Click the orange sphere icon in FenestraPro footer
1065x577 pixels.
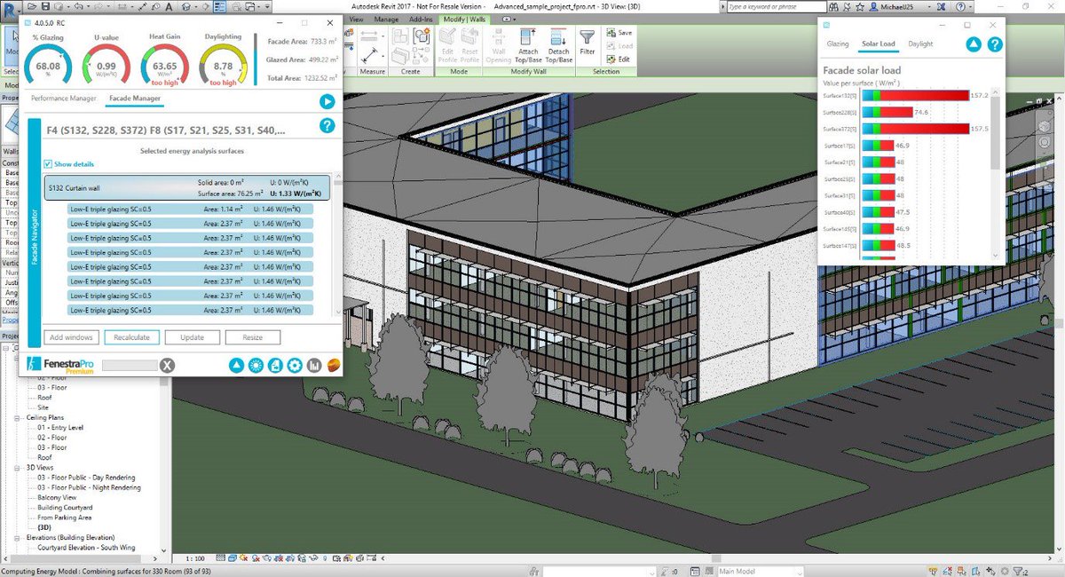(334, 365)
